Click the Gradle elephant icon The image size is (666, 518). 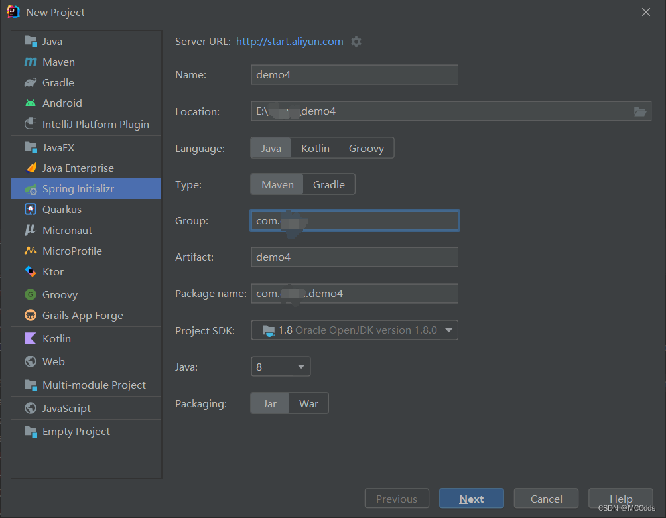31,82
